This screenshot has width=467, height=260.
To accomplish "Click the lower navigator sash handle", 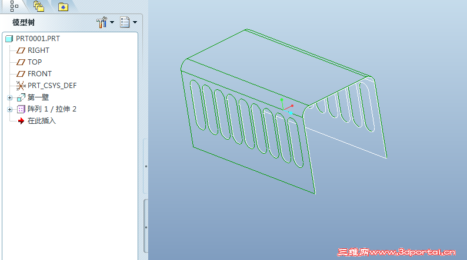I will point(146,227).
